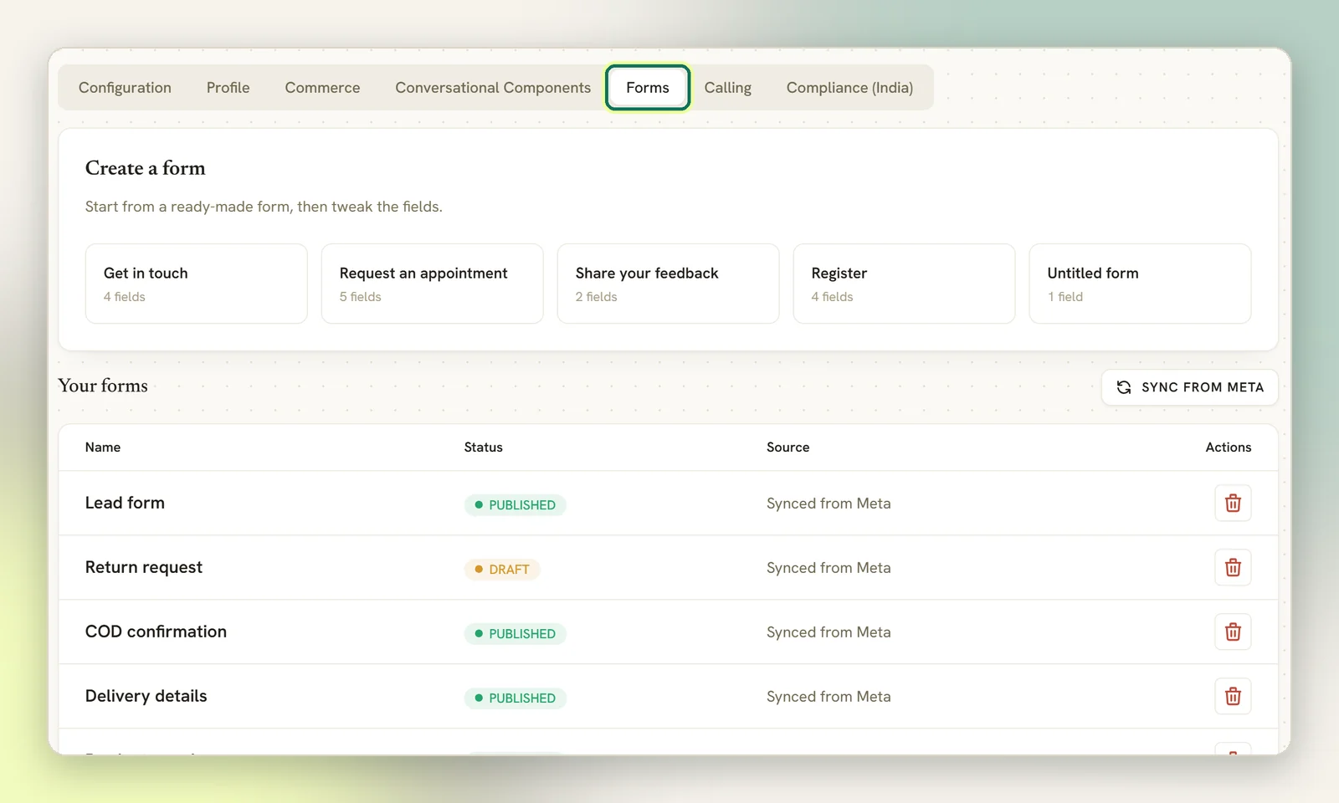Click PUBLISHED badge of Delivery details
1339x803 pixels.
[515, 698]
